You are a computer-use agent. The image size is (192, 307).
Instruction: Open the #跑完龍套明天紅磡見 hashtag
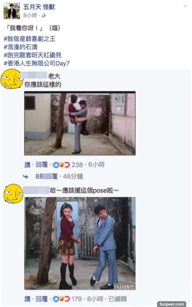click(33, 55)
